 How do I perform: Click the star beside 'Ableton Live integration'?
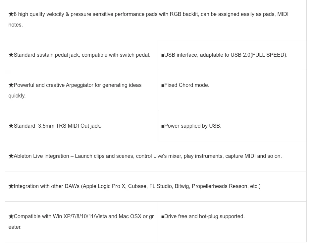(x=11, y=156)
